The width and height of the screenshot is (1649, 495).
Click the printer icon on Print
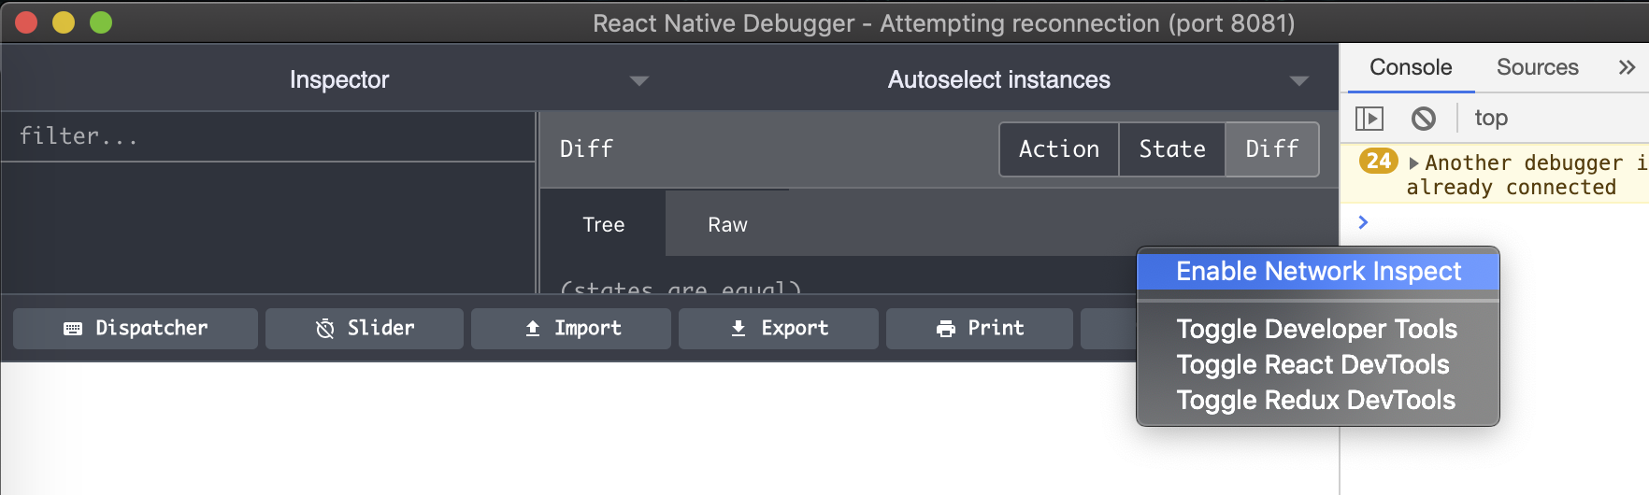coord(946,329)
